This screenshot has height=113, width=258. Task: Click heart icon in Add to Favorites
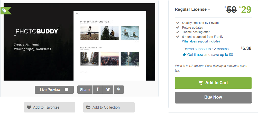point(29,107)
